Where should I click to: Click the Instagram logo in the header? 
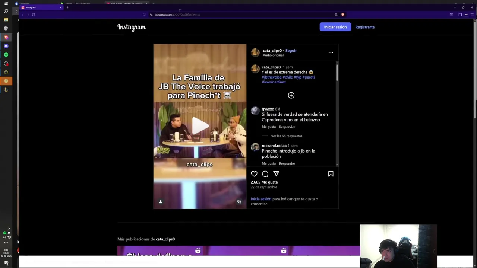click(x=131, y=27)
